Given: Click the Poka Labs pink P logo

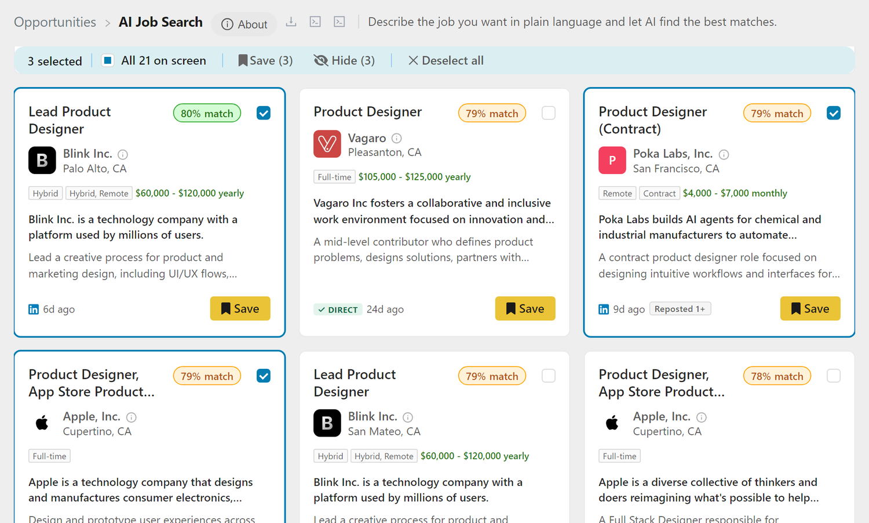Looking at the screenshot, I should pos(612,161).
